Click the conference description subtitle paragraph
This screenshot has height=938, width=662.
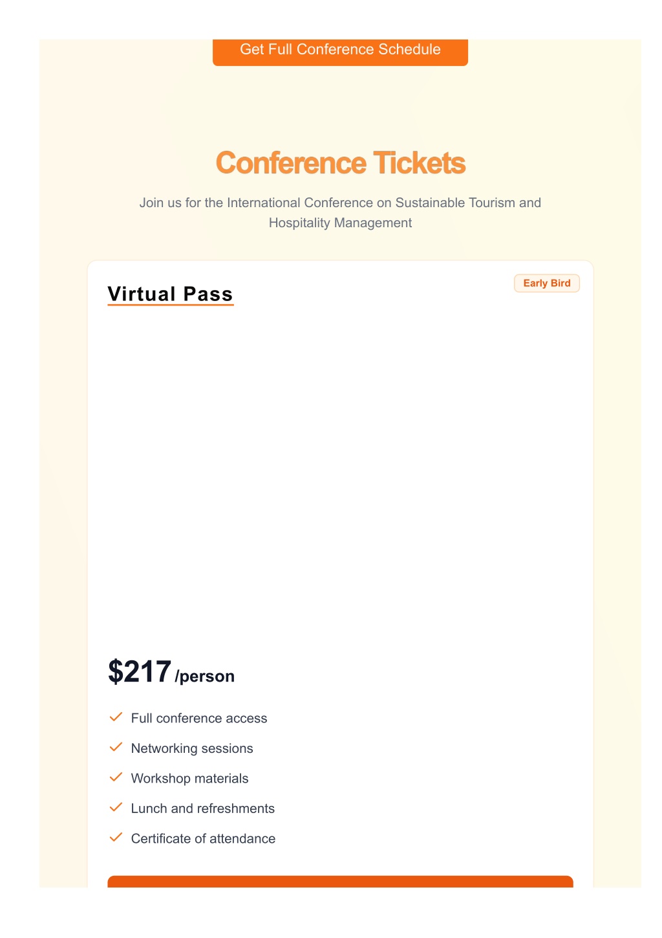340,212
